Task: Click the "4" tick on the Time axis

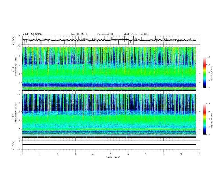Action: click(93, 154)
